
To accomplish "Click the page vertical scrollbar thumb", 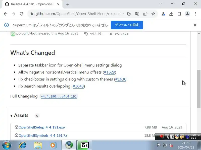I will (x=199, y=89).
